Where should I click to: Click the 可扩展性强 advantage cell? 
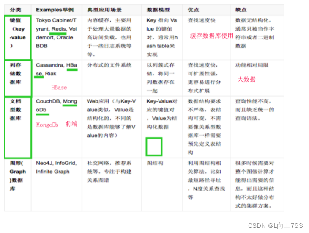[206, 78]
